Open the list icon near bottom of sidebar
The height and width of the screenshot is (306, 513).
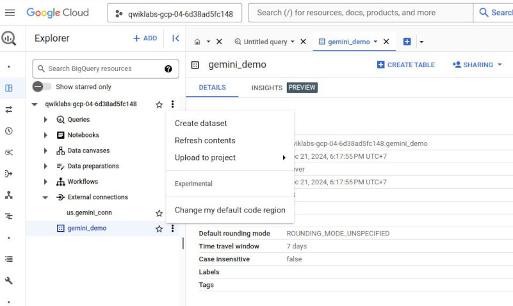click(9, 259)
